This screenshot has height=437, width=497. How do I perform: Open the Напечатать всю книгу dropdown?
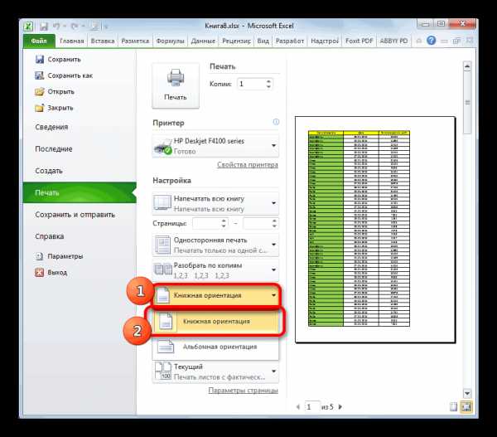click(215, 203)
